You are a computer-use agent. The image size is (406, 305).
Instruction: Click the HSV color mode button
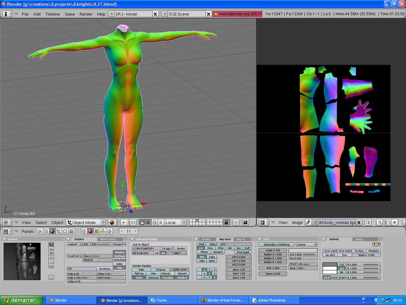click(x=334, y=278)
